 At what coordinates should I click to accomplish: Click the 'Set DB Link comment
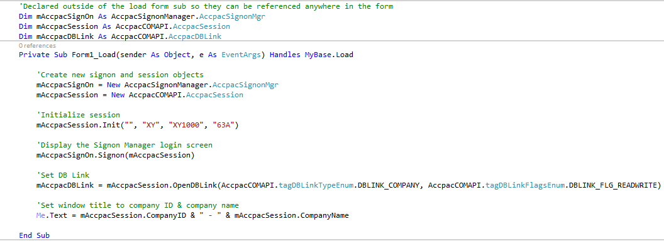click(x=63, y=175)
